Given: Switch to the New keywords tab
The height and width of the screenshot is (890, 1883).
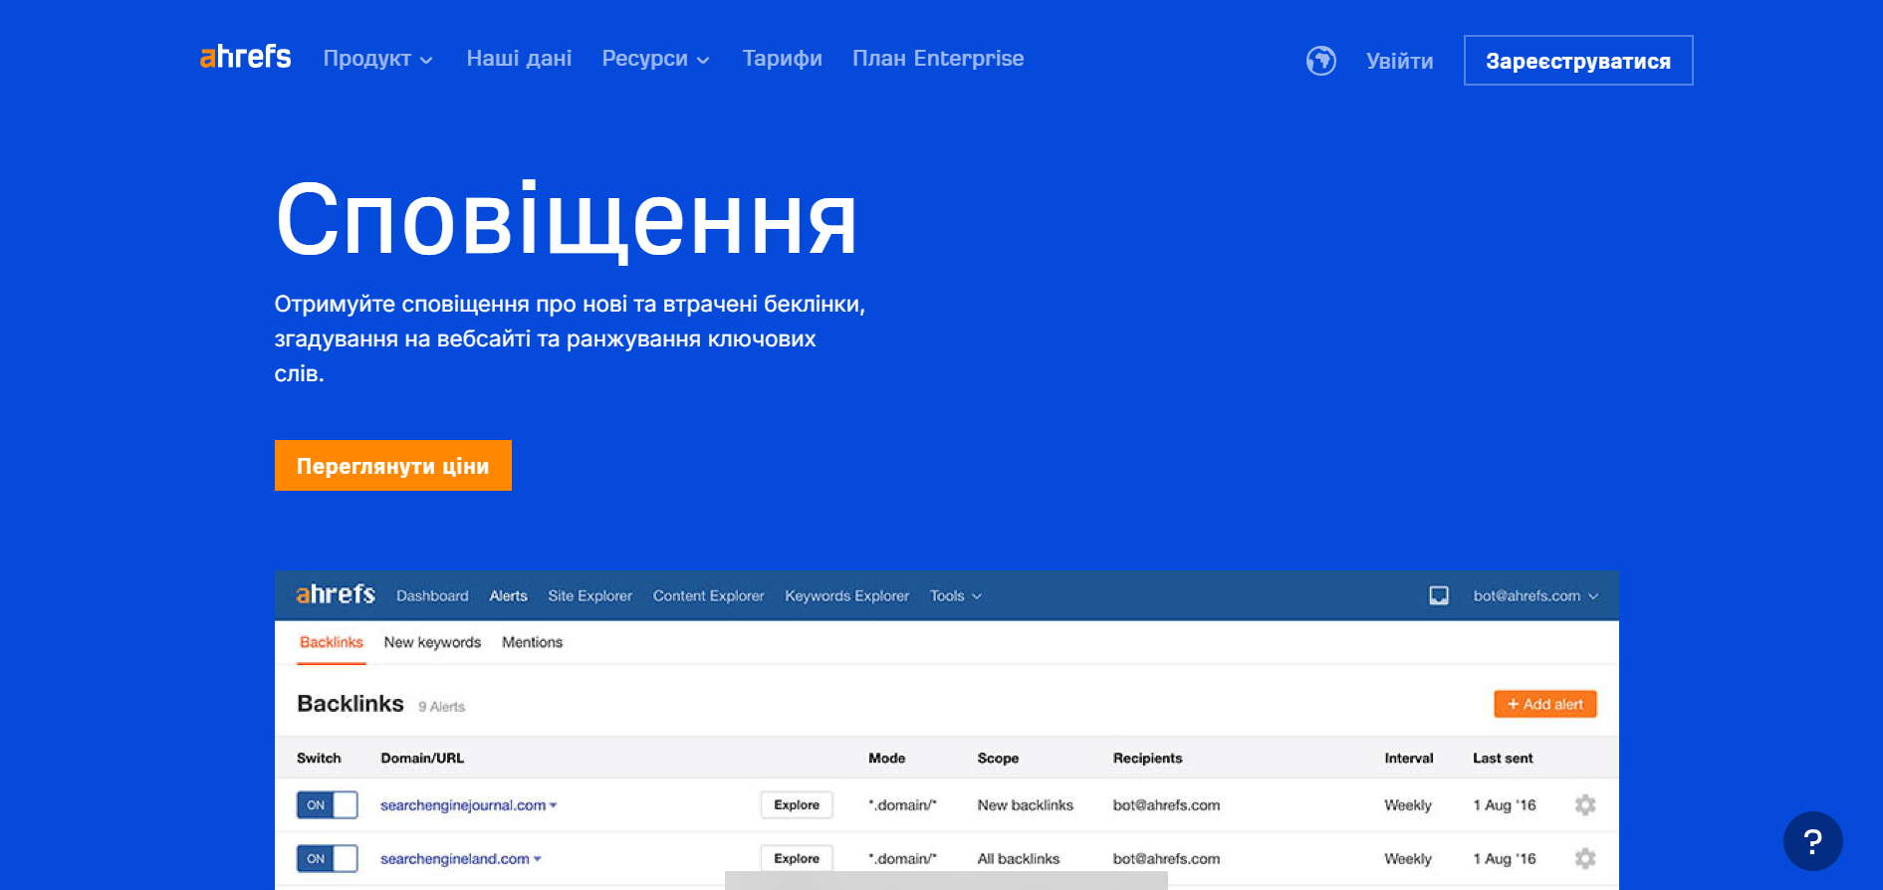Looking at the screenshot, I should pyautogui.click(x=432, y=642).
